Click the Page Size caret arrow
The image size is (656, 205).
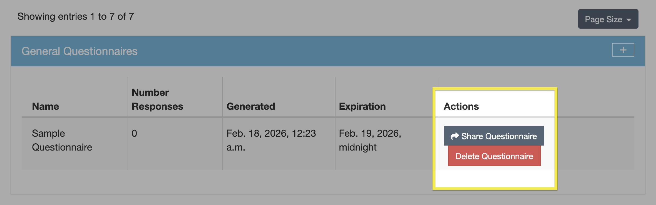coord(629,20)
